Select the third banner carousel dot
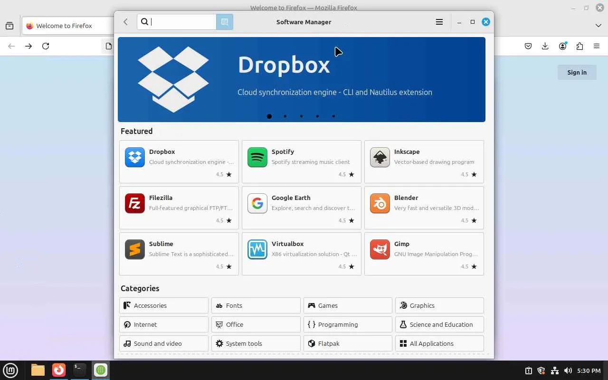Viewport: 608px width, 380px height. pos(301,116)
